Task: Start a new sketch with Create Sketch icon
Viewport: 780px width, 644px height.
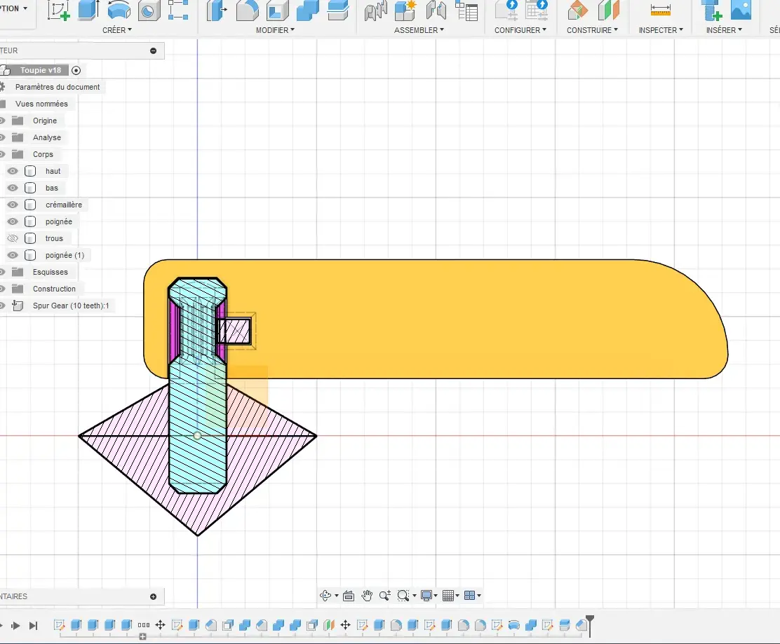Action: coord(58,11)
